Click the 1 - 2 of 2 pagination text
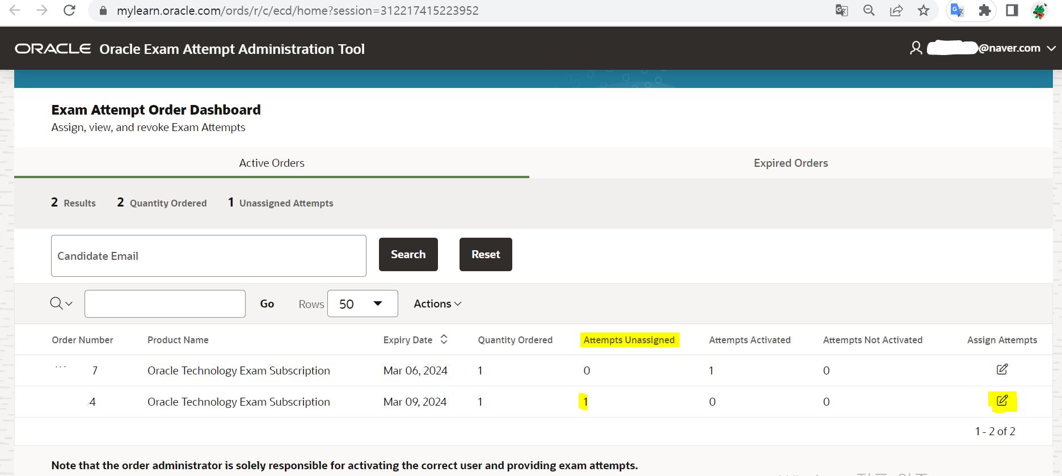Image resolution: width=1062 pixels, height=476 pixels. [995, 431]
